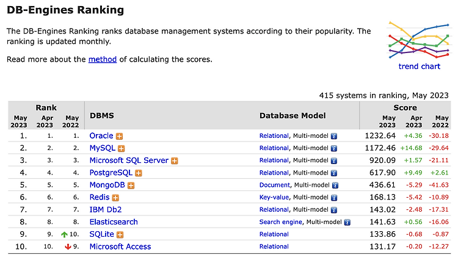This screenshot has height=255, width=458.
Task: Open the Elasticsearch link
Action: tap(114, 221)
